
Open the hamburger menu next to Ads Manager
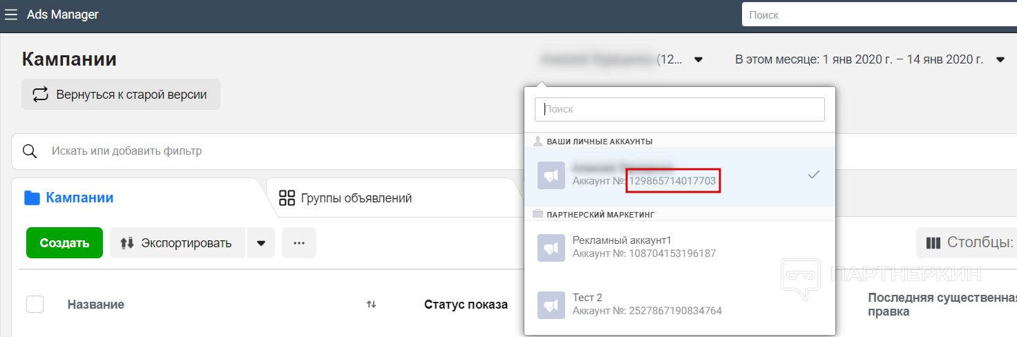click(11, 15)
